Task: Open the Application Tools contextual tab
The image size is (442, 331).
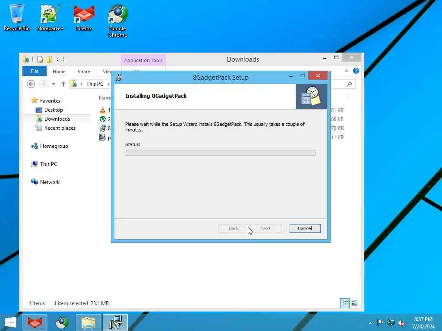Action: (x=143, y=60)
